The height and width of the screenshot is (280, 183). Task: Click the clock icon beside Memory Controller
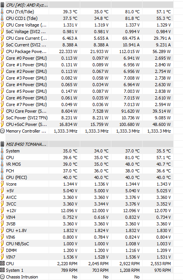pos(2,131)
